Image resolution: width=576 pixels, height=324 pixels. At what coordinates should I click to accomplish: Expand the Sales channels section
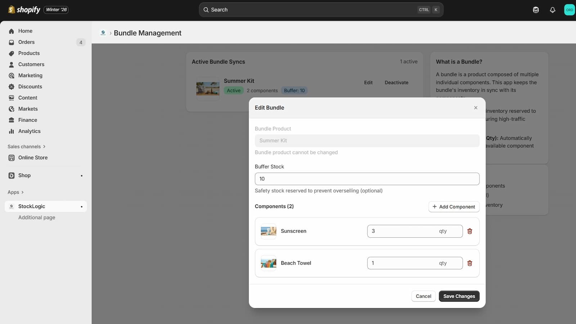[26, 147]
